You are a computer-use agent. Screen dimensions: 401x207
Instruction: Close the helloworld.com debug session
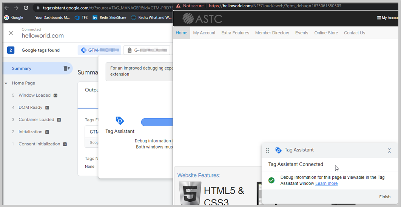tap(11, 33)
